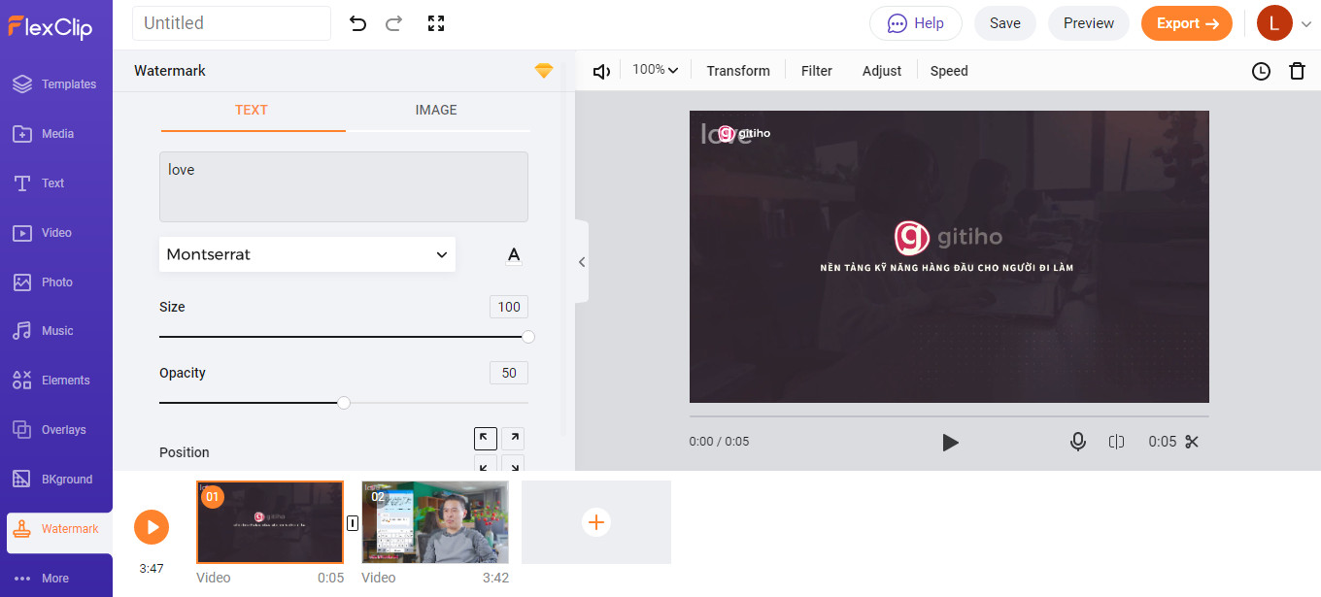This screenshot has width=1321, height=597.
Task: Switch to the IMAGE watermark tab
Action: coord(436,110)
